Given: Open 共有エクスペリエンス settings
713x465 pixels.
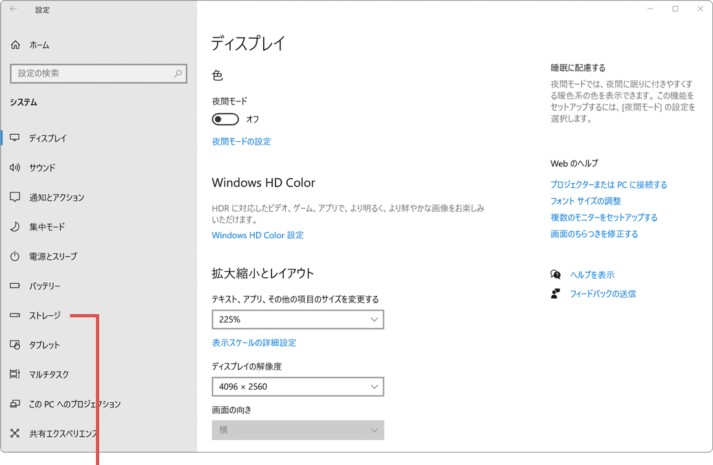Looking at the screenshot, I should click(x=15, y=433).
